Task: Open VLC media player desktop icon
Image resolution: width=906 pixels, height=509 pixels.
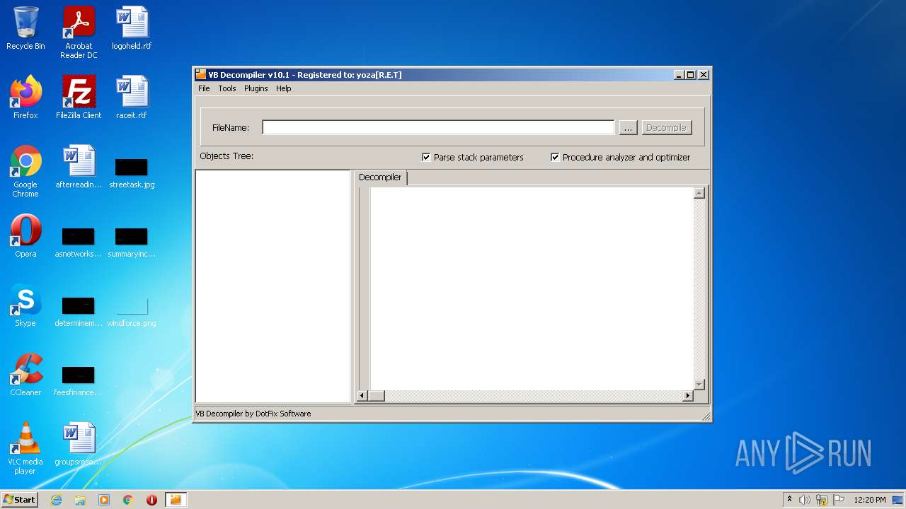Action: 25,448
